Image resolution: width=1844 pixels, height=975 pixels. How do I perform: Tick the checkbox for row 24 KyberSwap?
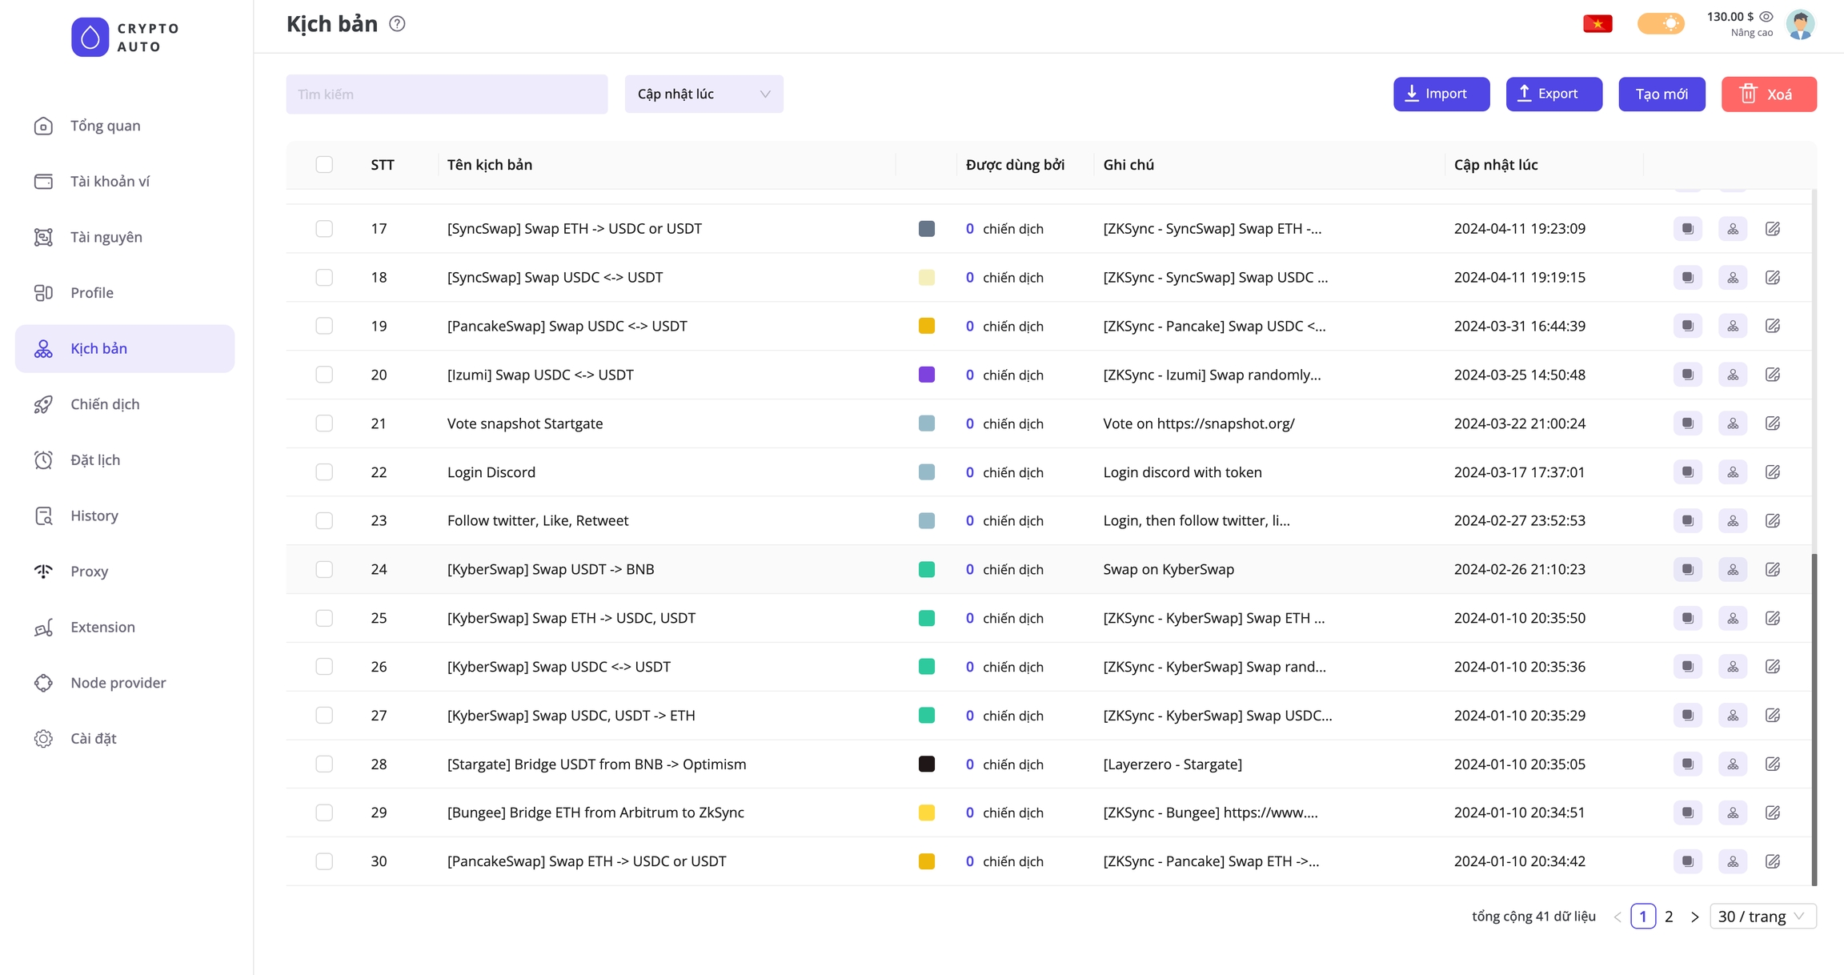pyautogui.click(x=324, y=569)
